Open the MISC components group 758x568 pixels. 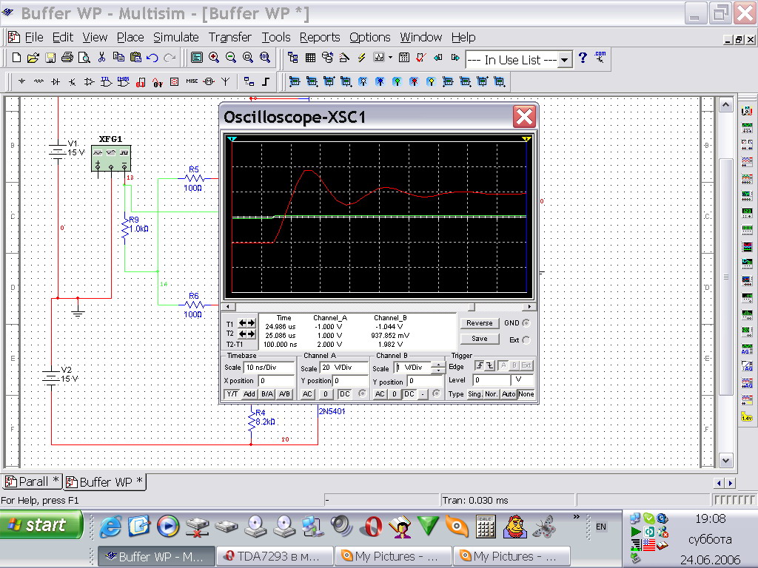[192, 81]
